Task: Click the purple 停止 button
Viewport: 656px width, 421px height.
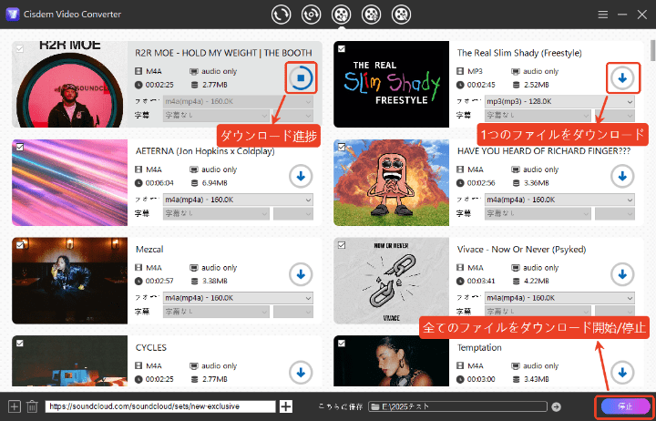Action: pos(624,406)
